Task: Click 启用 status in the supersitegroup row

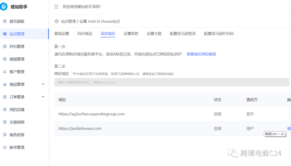Action: (x=217, y=114)
